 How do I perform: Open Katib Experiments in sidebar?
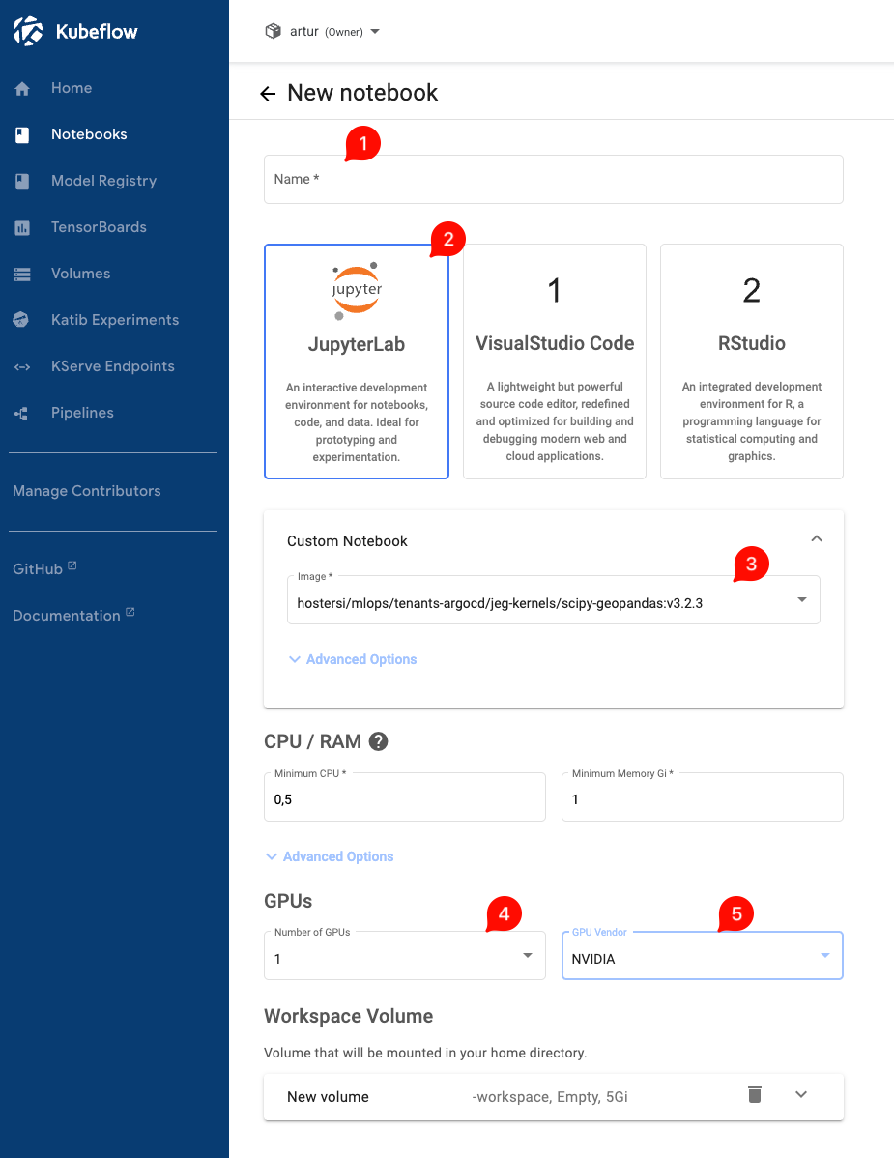click(114, 320)
